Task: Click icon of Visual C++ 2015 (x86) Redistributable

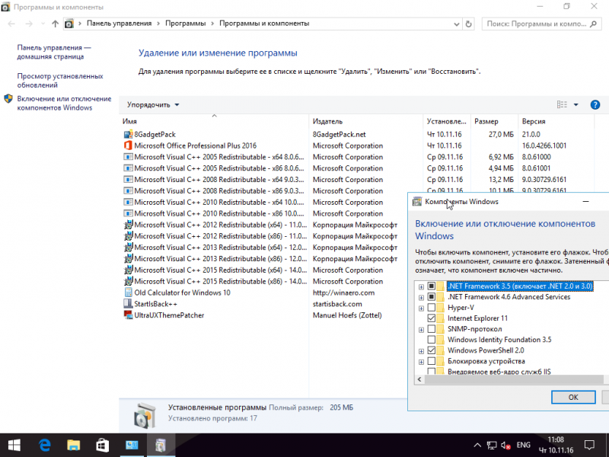Action: point(128,281)
